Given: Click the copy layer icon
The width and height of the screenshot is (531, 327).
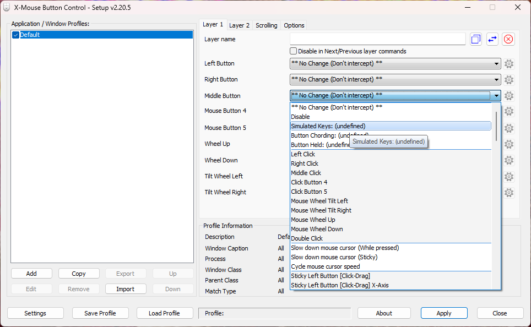Looking at the screenshot, I should tap(476, 39).
